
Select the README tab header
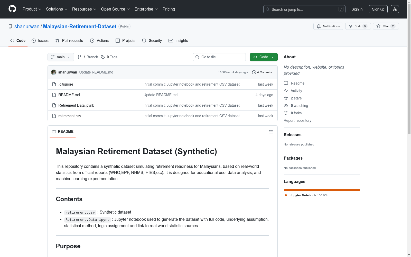pos(63,132)
